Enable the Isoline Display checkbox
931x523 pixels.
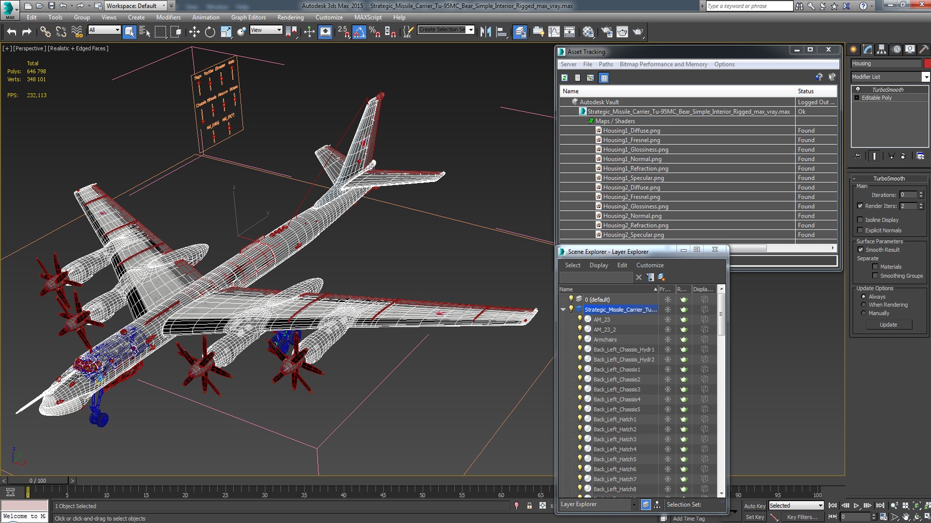click(860, 220)
